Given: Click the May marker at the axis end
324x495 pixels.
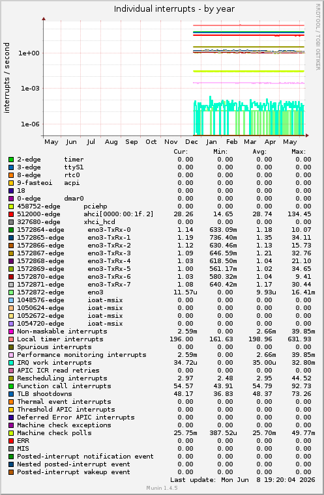Looking at the screenshot, I should (x=290, y=142).
